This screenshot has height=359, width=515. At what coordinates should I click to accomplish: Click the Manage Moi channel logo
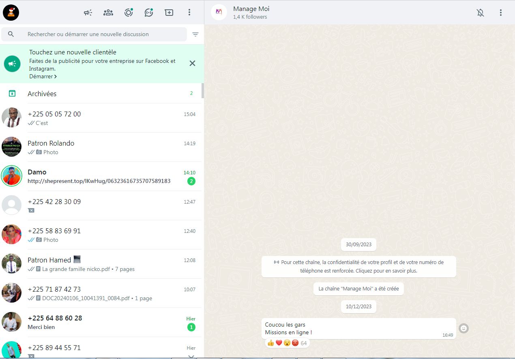219,12
